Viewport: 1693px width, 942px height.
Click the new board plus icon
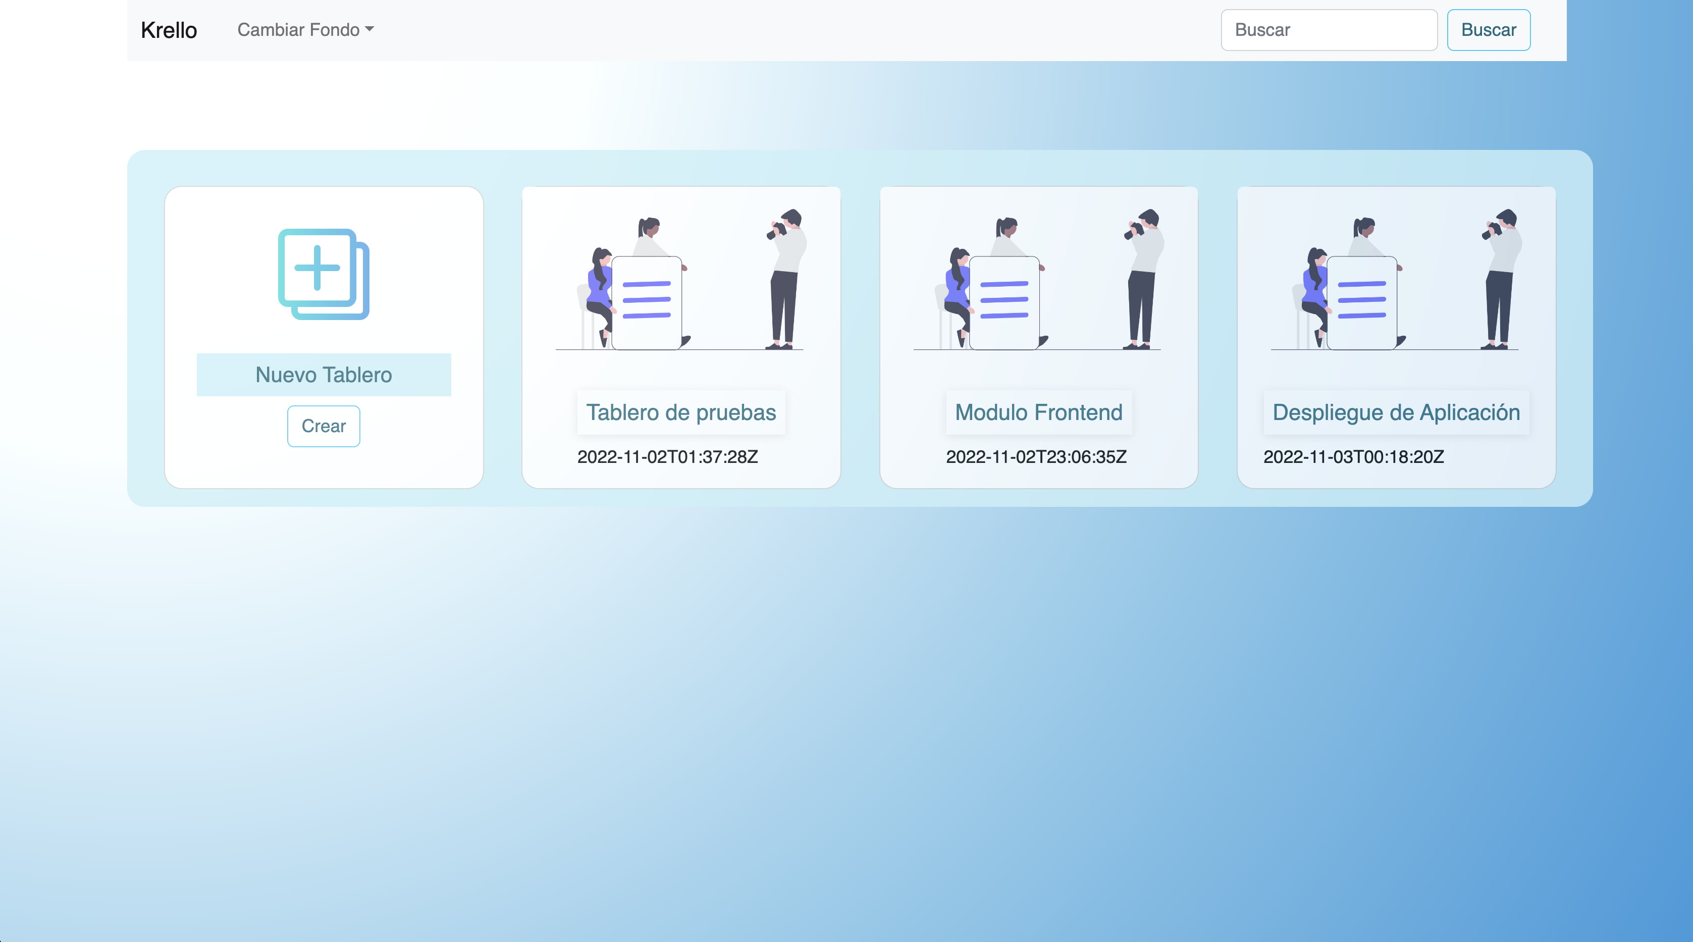[323, 274]
